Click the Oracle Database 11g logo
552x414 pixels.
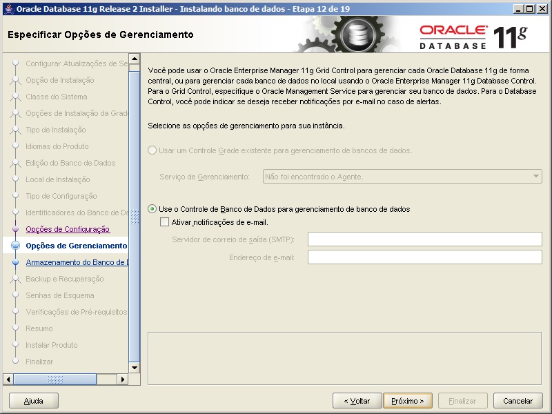coord(473,37)
